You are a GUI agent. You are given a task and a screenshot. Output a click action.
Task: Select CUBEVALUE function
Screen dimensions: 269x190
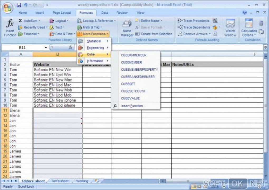pyautogui.click(x=136, y=98)
